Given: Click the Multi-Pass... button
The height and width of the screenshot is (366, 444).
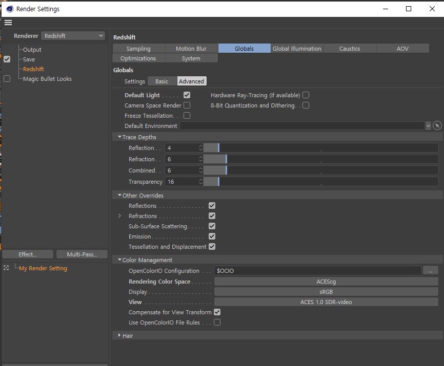Looking at the screenshot, I should click(81, 254).
